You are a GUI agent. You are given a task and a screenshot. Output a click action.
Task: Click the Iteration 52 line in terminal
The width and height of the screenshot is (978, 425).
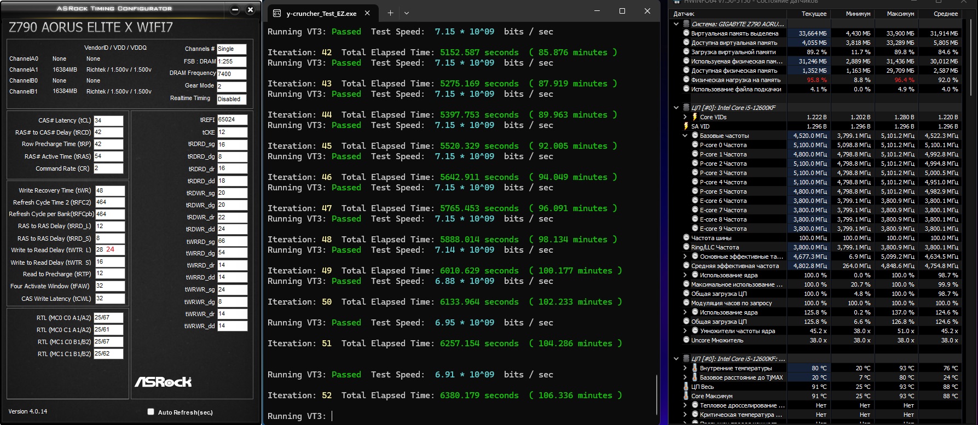point(445,395)
